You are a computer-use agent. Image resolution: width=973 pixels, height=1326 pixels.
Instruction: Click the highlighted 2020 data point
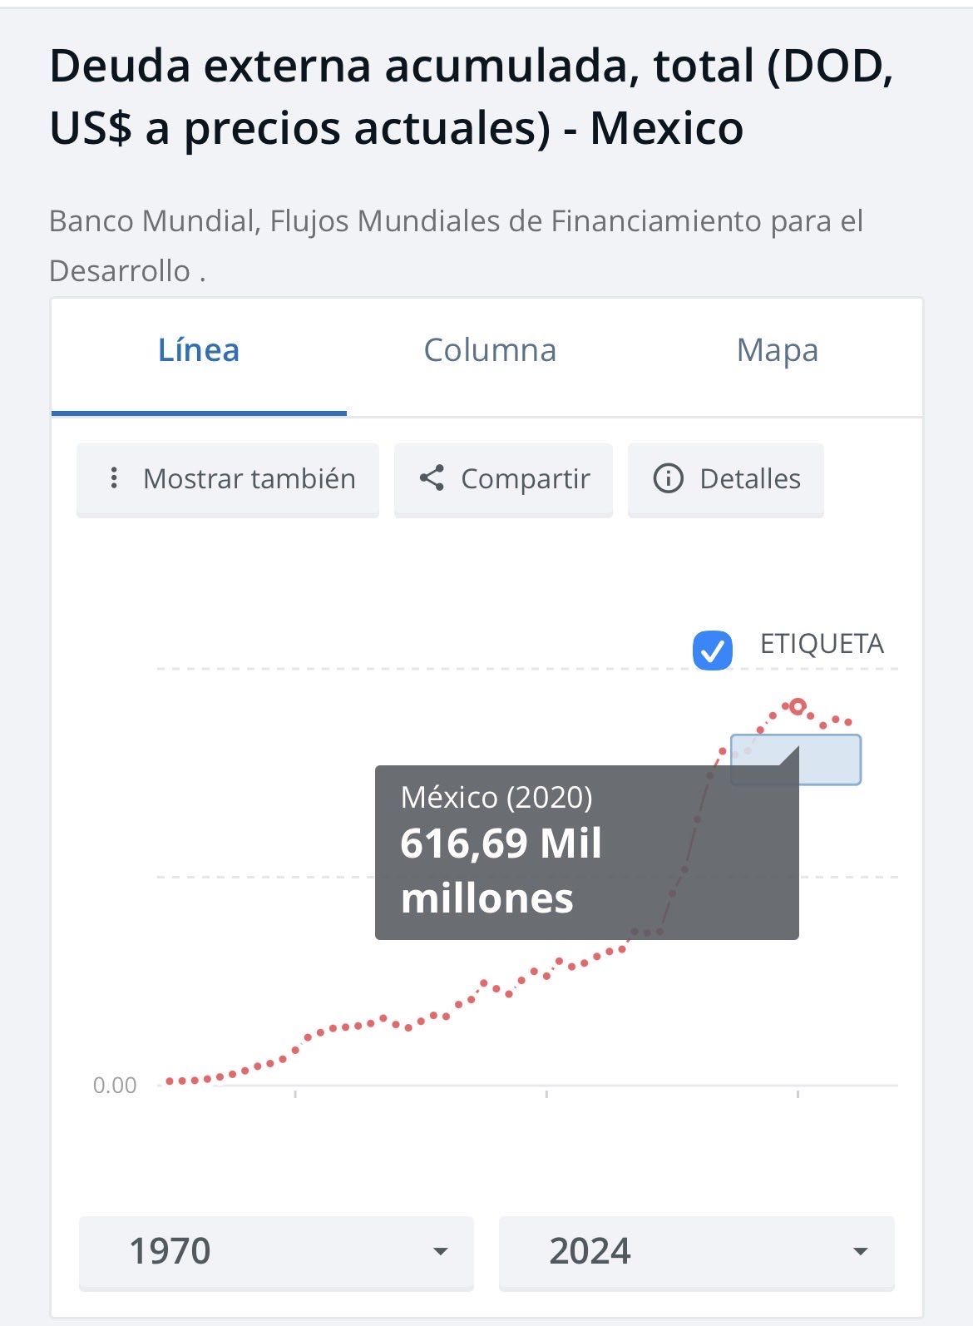point(798,707)
